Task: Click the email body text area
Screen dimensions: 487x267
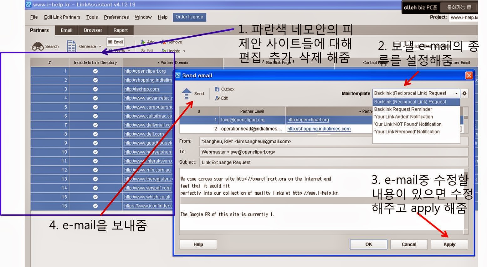Action: point(322,201)
